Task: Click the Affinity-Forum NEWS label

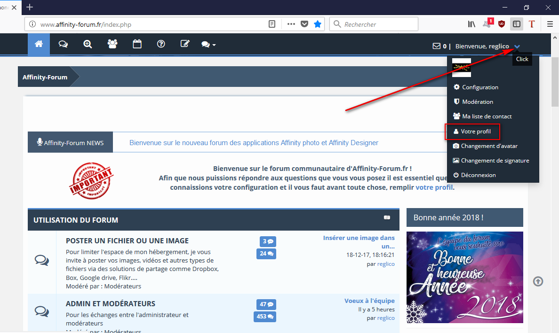Action: 70,142
